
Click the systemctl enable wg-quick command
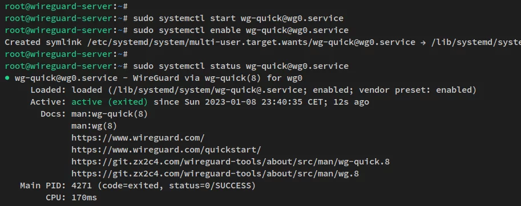241,31
